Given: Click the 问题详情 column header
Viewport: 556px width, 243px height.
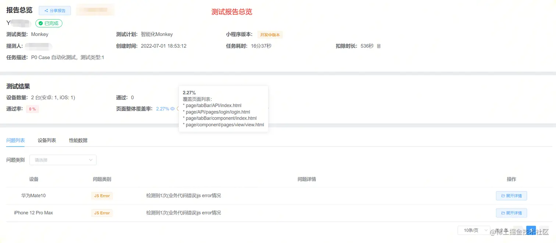Looking at the screenshot, I should click(307, 179).
